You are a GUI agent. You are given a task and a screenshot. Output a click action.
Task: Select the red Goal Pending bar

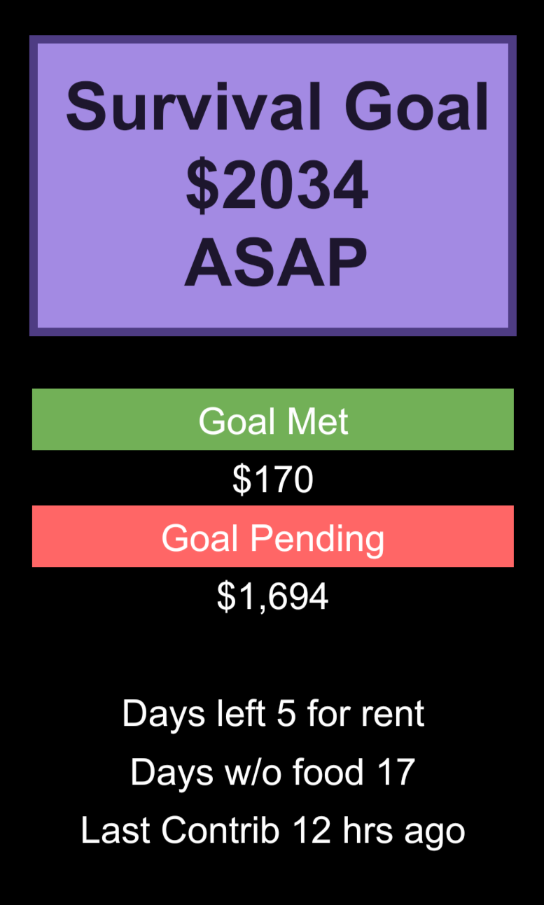click(273, 536)
